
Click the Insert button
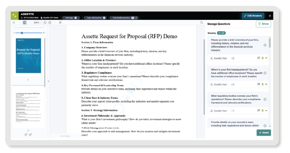(x=264, y=133)
